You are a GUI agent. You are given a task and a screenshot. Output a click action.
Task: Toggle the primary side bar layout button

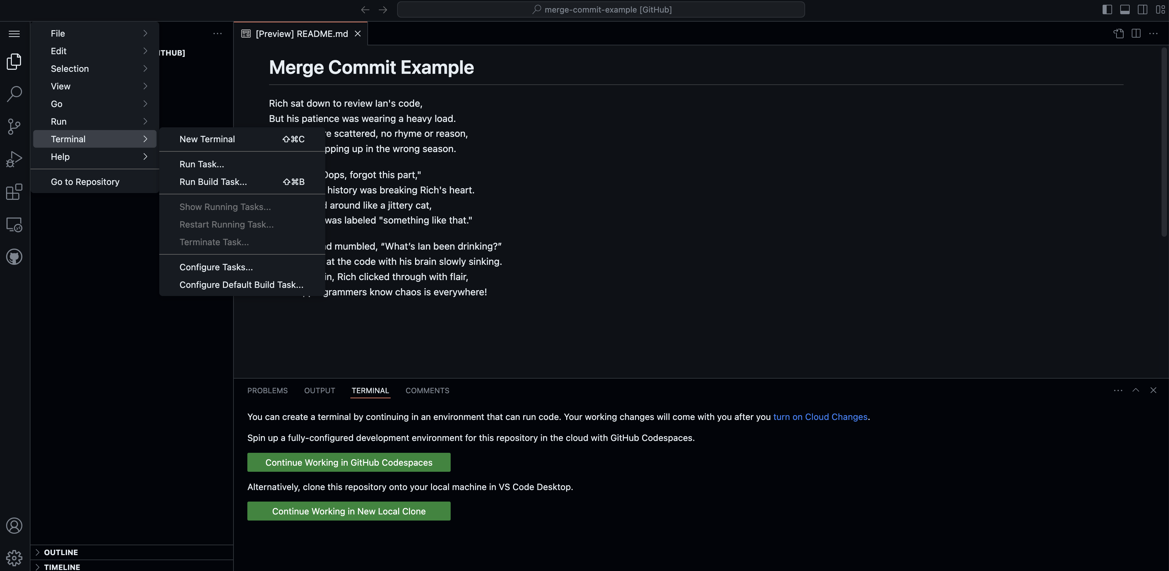1107,9
